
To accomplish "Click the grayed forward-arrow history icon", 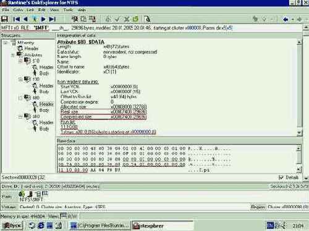I will tap(299, 19).
